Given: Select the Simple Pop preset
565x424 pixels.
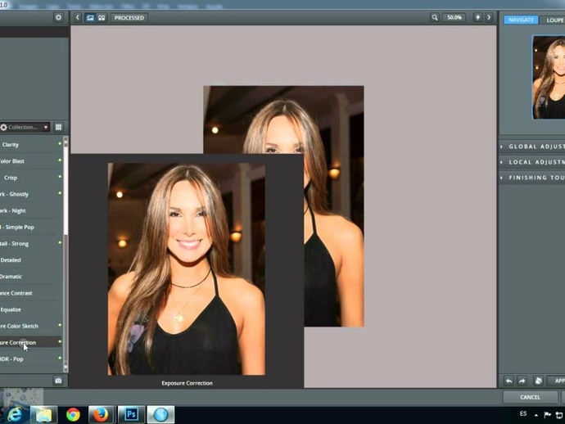Looking at the screenshot, I should pos(31,227).
